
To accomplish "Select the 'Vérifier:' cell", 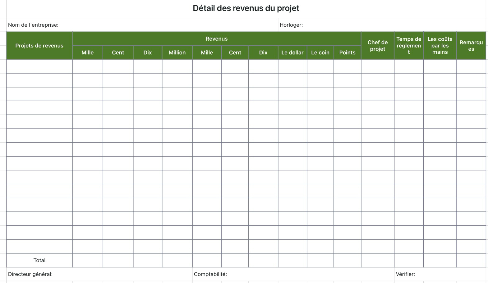I will [440, 274].
